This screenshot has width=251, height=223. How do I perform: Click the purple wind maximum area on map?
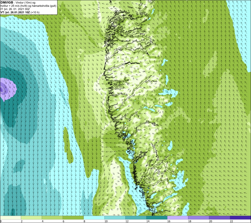pos(8,89)
